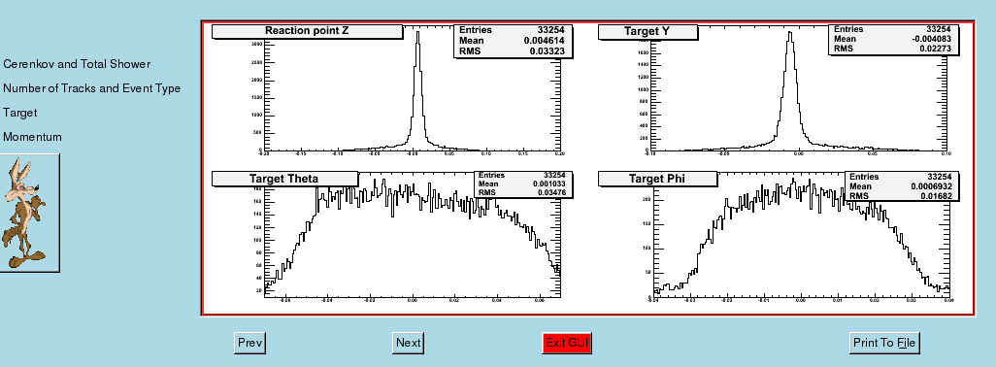The width and height of the screenshot is (996, 367).
Task: Go to the previous page with Prev
Action: pyautogui.click(x=249, y=343)
